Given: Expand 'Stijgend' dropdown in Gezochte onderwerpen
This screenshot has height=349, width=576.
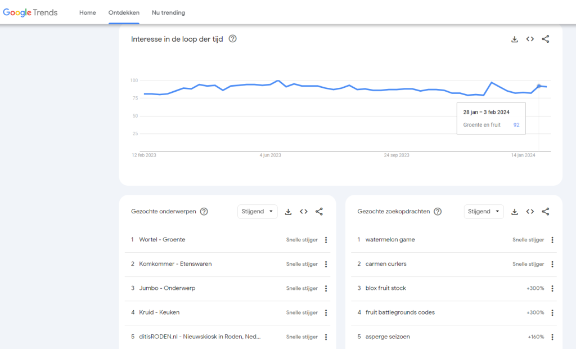Looking at the screenshot, I should tap(258, 212).
